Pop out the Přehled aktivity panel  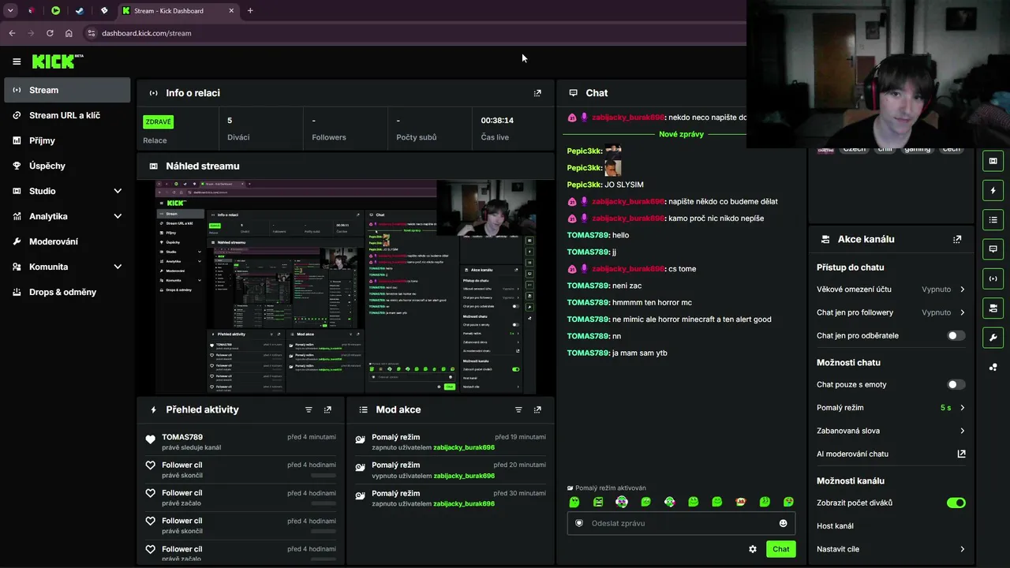(327, 409)
